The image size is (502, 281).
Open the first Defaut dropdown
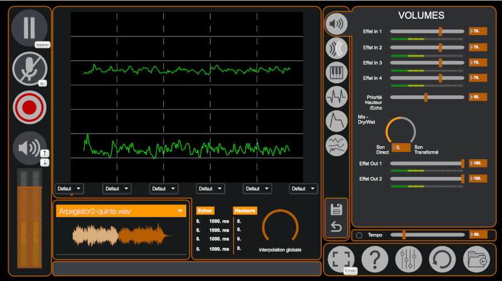coord(69,188)
